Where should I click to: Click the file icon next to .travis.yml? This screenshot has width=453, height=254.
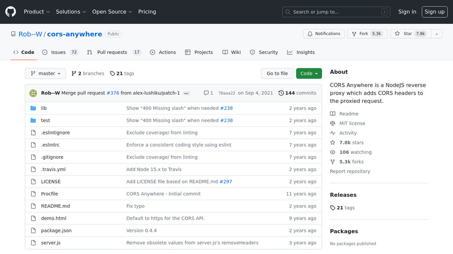[x=33, y=169]
